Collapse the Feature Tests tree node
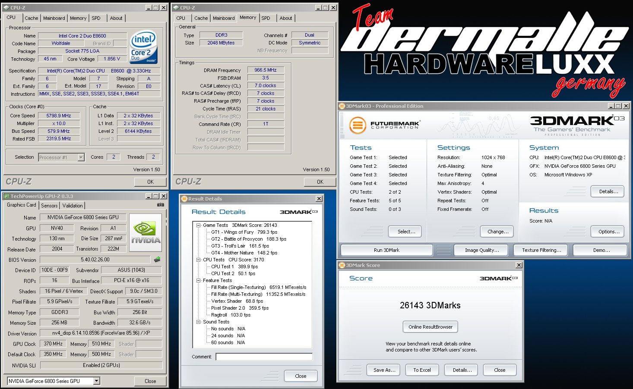 coord(199,280)
